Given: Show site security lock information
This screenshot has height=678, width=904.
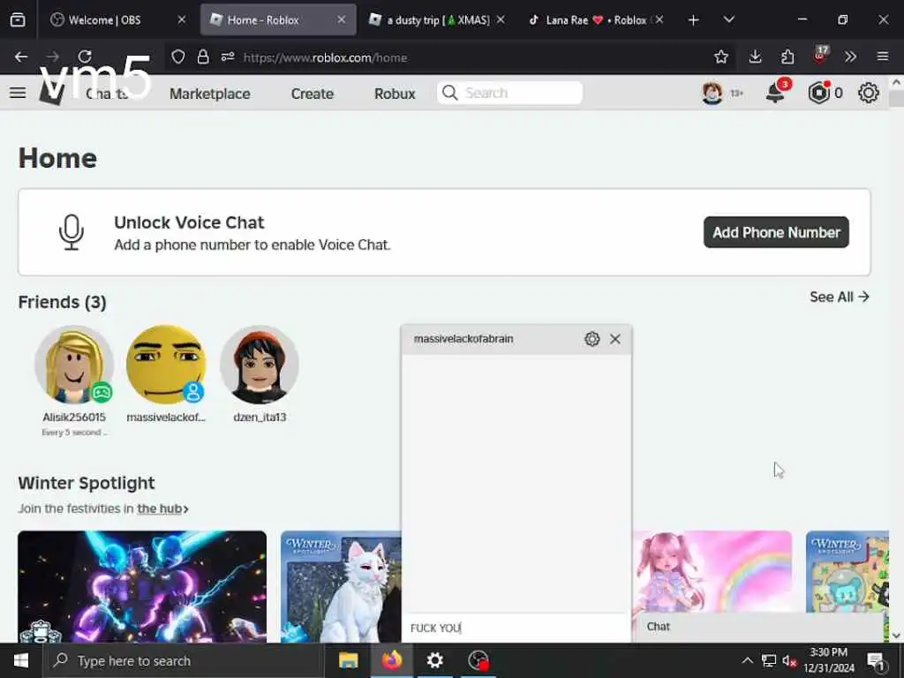Looking at the screenshot, I should pyautogui.click(x=203, y=56).
